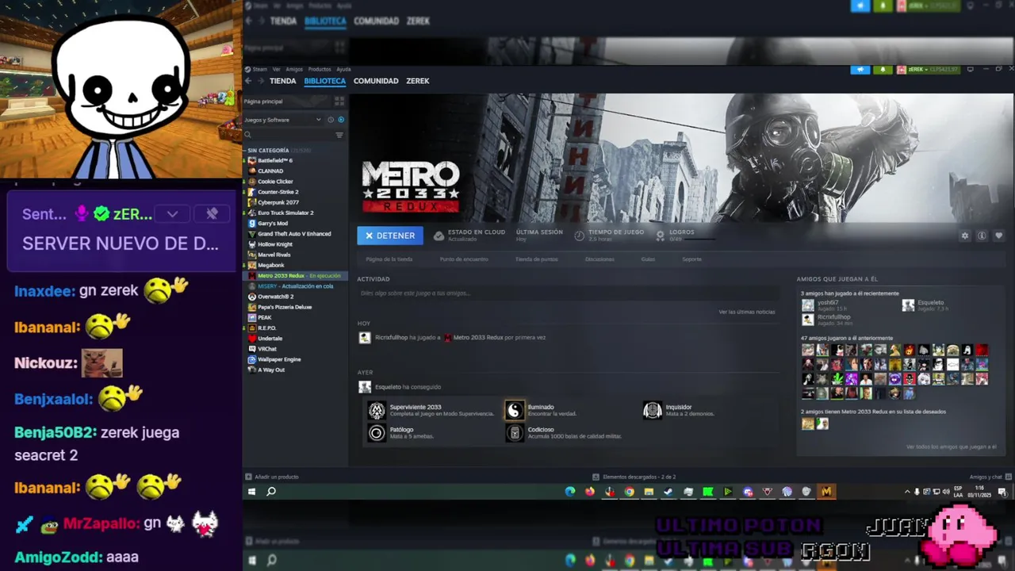The height and width of the screenshot is (571, 1015).
Task: Open the Ayuda menu in main window
Action: (x=343, y=69)
